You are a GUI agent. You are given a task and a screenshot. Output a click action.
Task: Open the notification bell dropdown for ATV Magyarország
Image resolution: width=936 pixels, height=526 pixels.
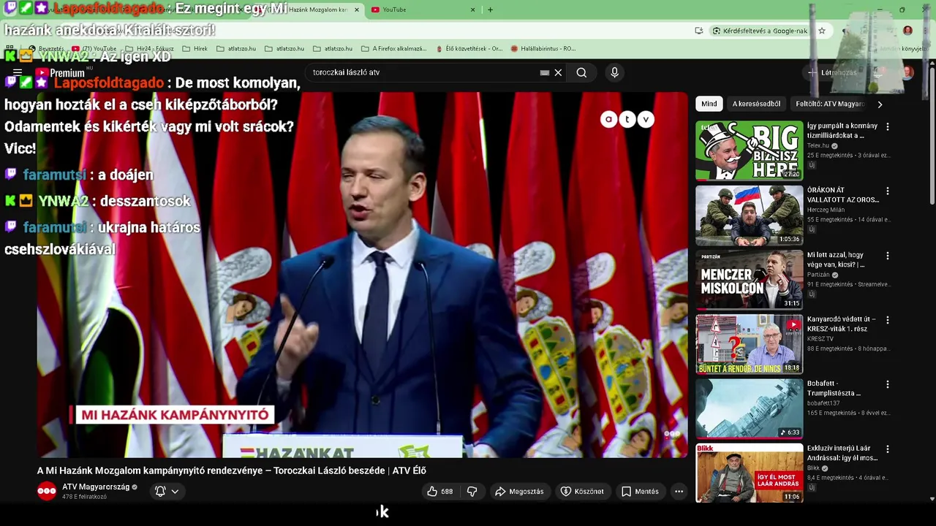(x=167, y=492)
